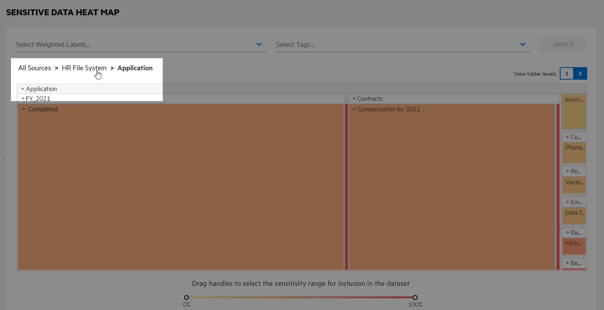Click the blue chevron icon on Select Tags
This screenshot has width=604, height=310.
[x=523, y=44]
